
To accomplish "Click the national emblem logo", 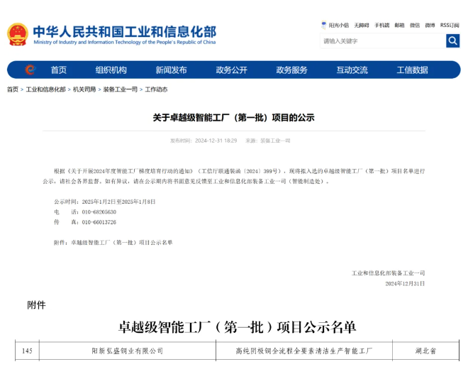I will point(18,33).
